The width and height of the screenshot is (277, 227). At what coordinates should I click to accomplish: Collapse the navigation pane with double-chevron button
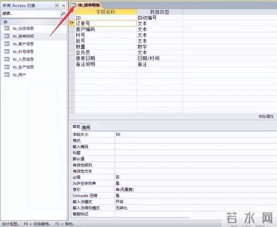pos(64,6)
